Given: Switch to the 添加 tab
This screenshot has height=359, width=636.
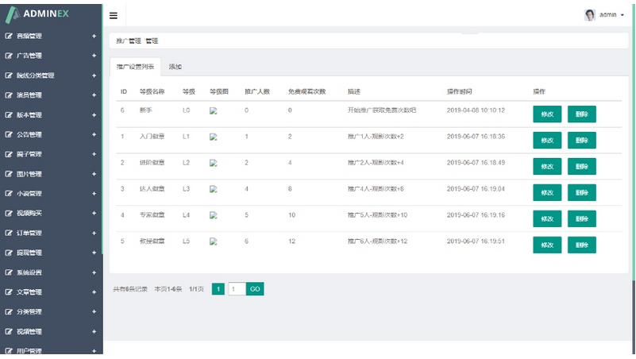Looking at the screenshot, I should coord(175,67).
